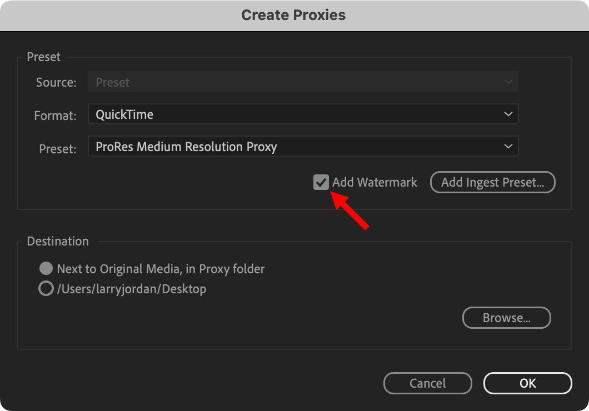Click the Preset row chevron arrow
Viewport: 589px width, 411px height.
tap(508, 147)
